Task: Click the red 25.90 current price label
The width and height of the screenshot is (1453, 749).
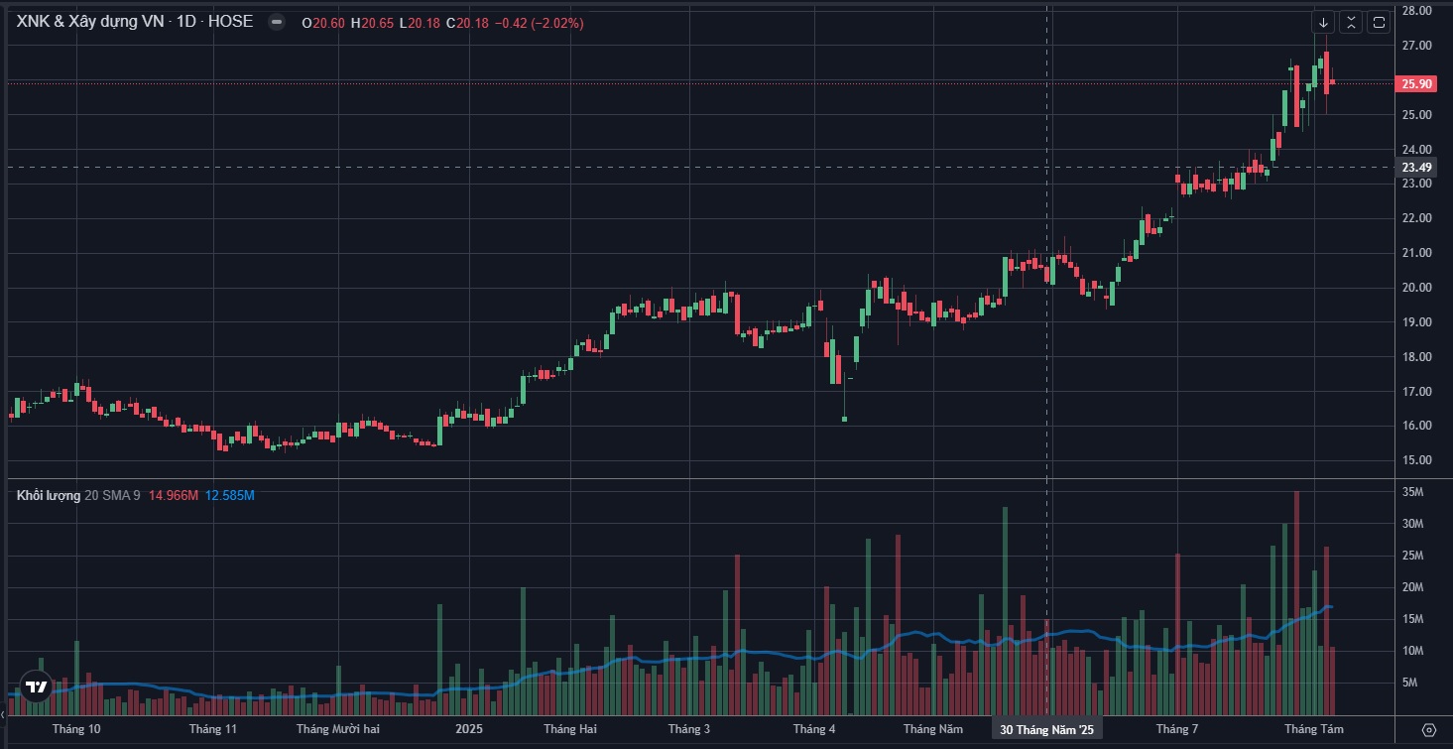Action: (x=1416, y=84)
